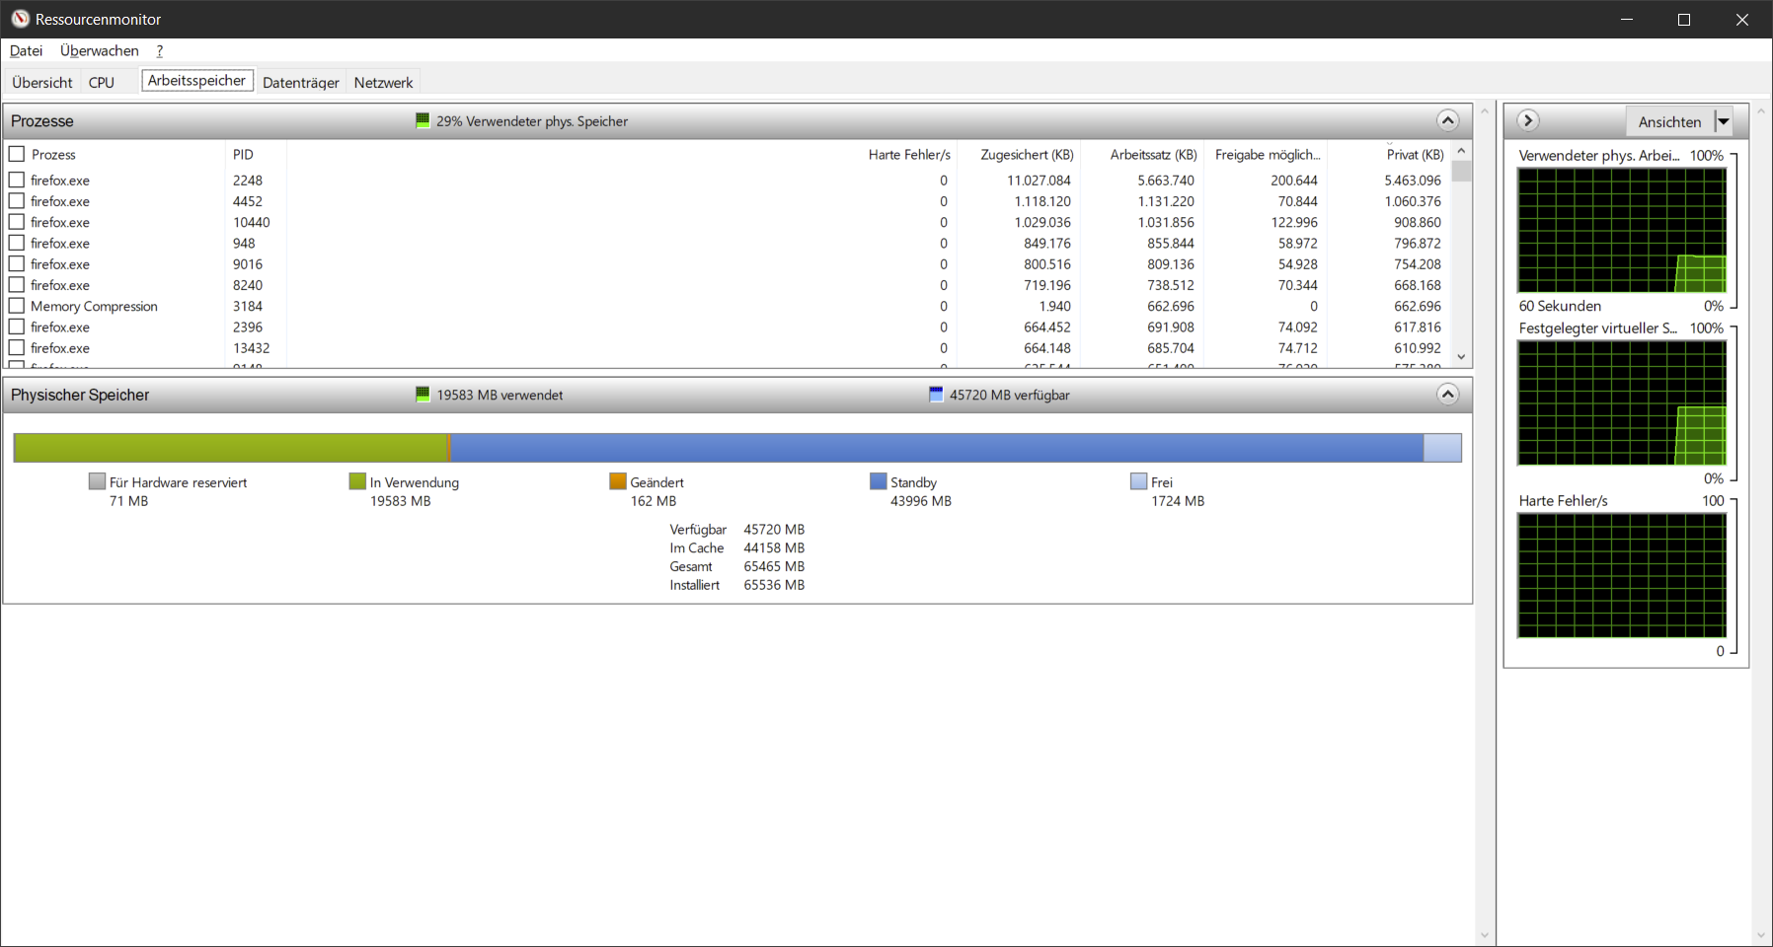The image size is (1773, 947).
Task: Click the Ressourcenmonitor title bar app icon
Action: [20, 19]
